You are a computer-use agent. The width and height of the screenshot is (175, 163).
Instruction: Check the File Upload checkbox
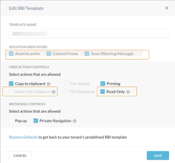[x=66, y=83]
